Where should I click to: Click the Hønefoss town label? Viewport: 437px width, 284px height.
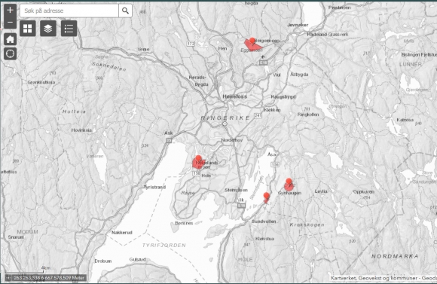(234, 96)
